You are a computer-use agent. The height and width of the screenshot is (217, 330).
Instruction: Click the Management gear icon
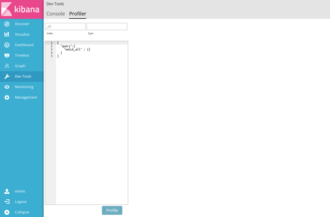click(x=7, y=97)
